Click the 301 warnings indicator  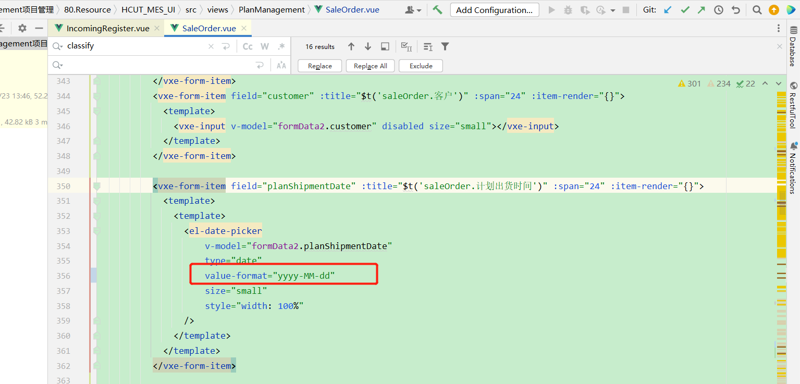click(x=690, y=83)
